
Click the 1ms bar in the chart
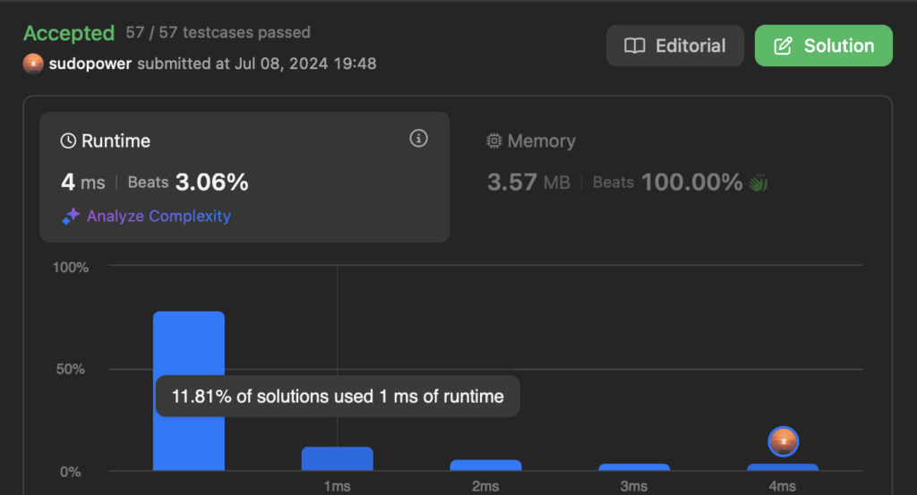pyautogui.click(x=338, y=459)
